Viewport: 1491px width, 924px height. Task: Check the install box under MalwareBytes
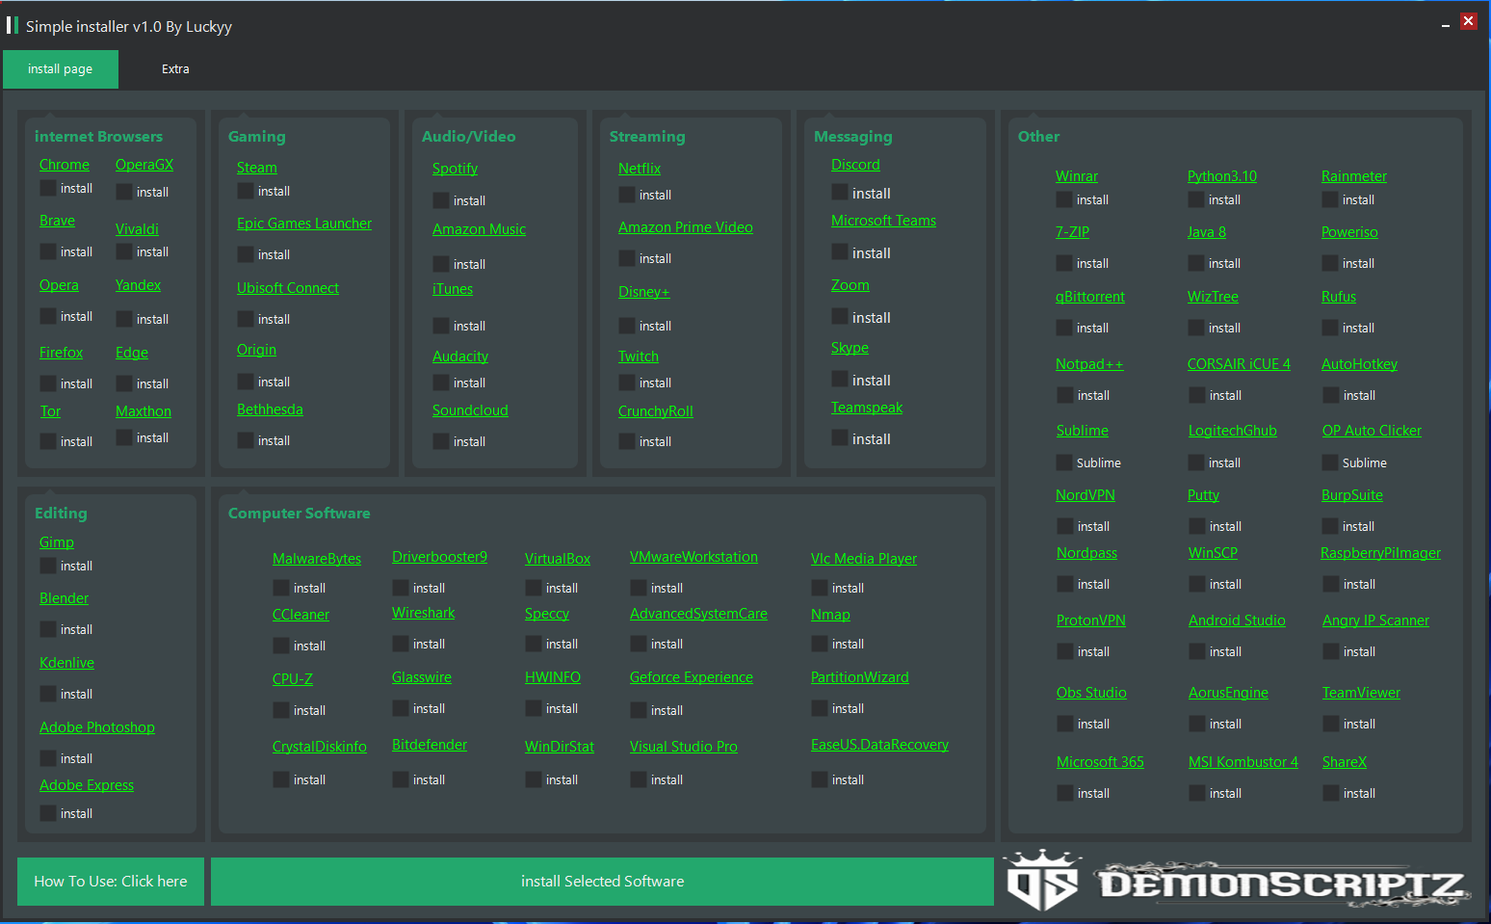(281, 589)
